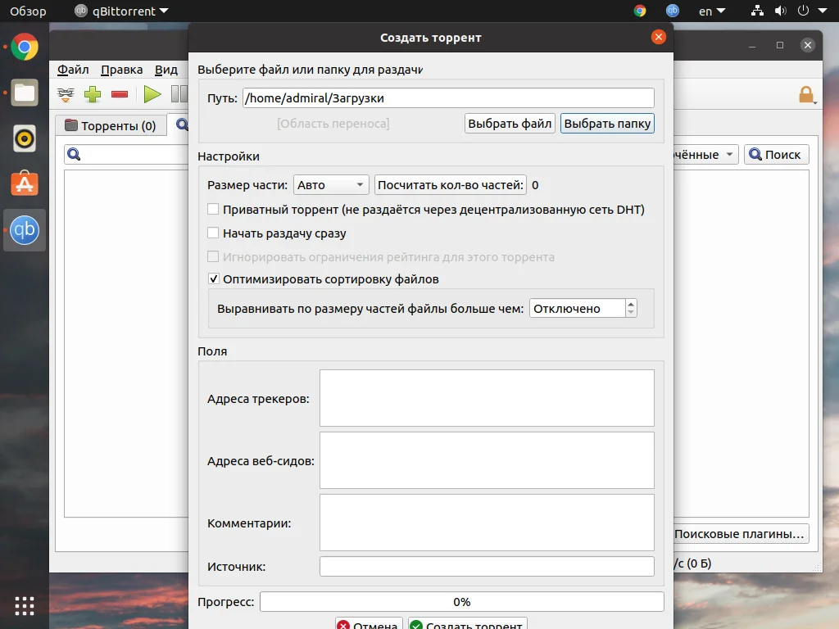The width and height of the screenshot is (839, 629).
Task: Open the Размер части Авто dropdown
Action: point(331,185)
